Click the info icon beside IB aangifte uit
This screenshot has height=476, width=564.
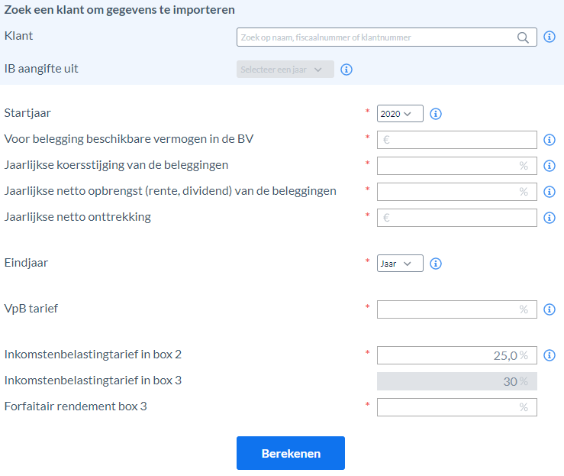(x=346, y=70)
